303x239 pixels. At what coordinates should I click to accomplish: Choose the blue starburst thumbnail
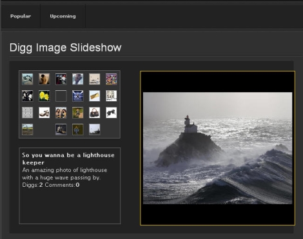pos(78,96)
